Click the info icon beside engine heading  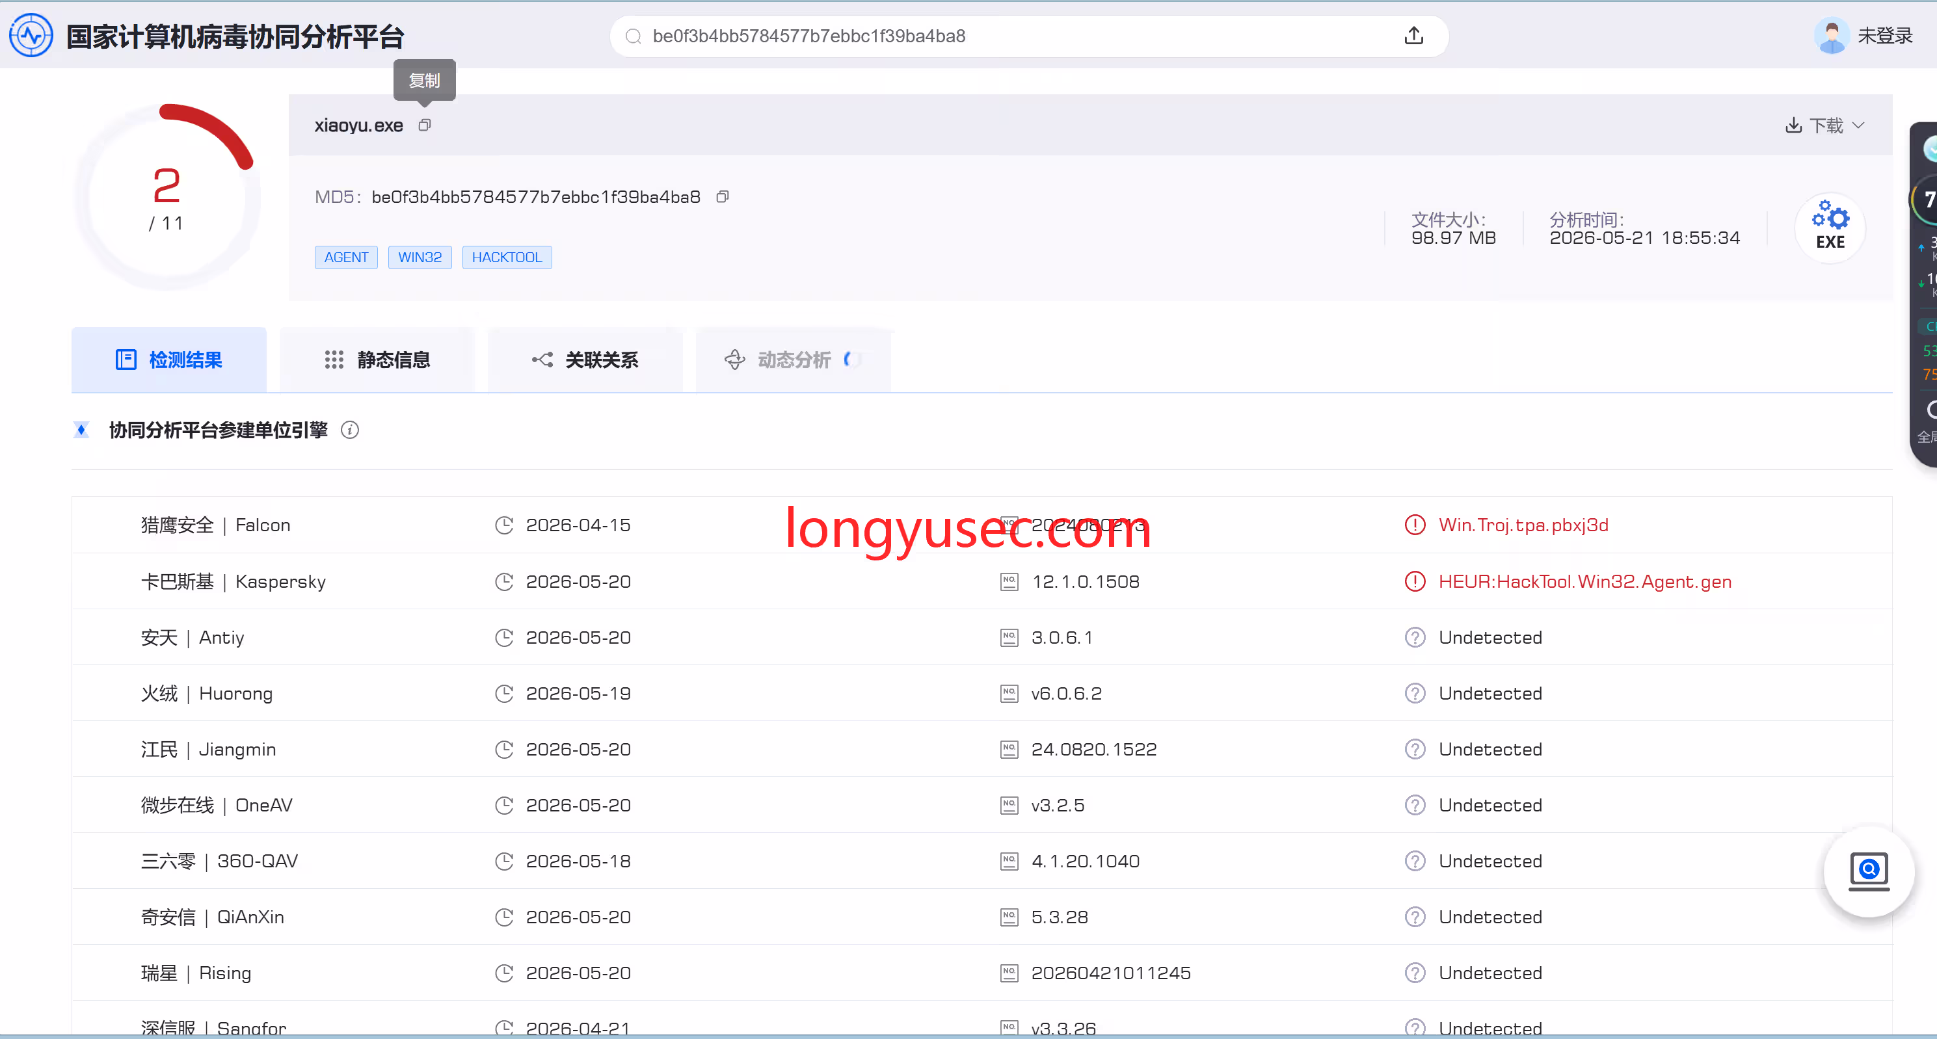pos(350,430)
